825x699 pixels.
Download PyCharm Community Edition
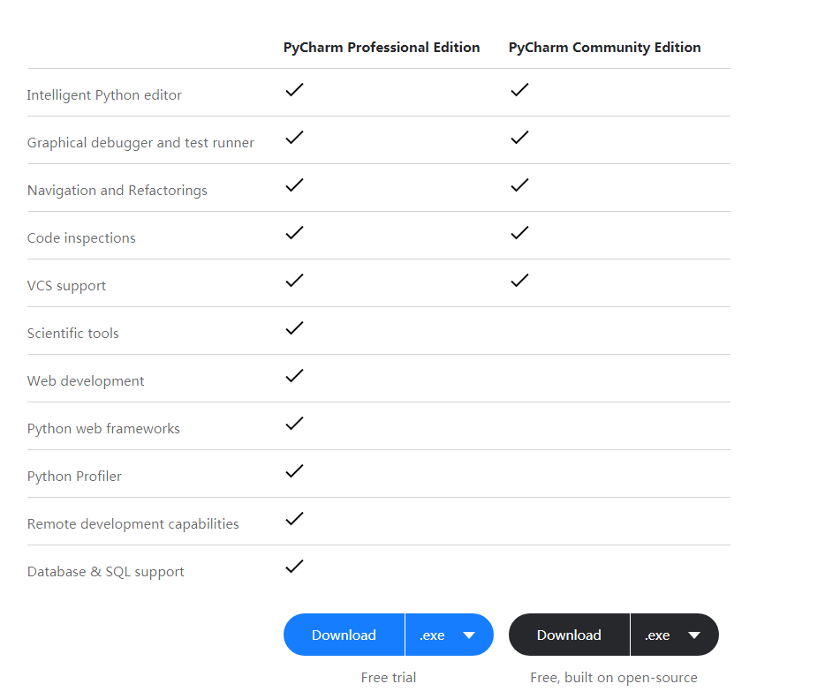pyautogui.click(x=569, y=635)
